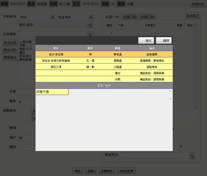This screenshot has width=207, height=176.
Task: Click the search icon beside 虛勞(虛勞) field
Action: pyautogui.click(x=90, y=25)
